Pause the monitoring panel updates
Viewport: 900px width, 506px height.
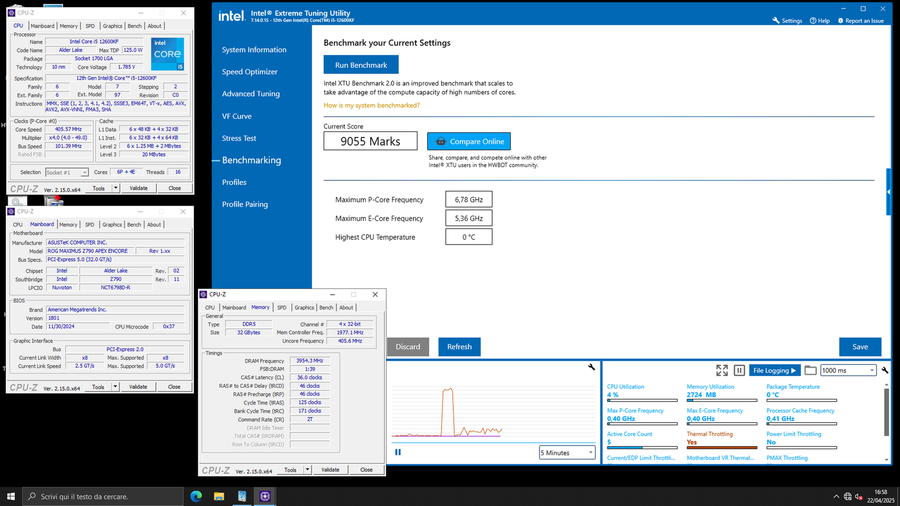(739, 370)
